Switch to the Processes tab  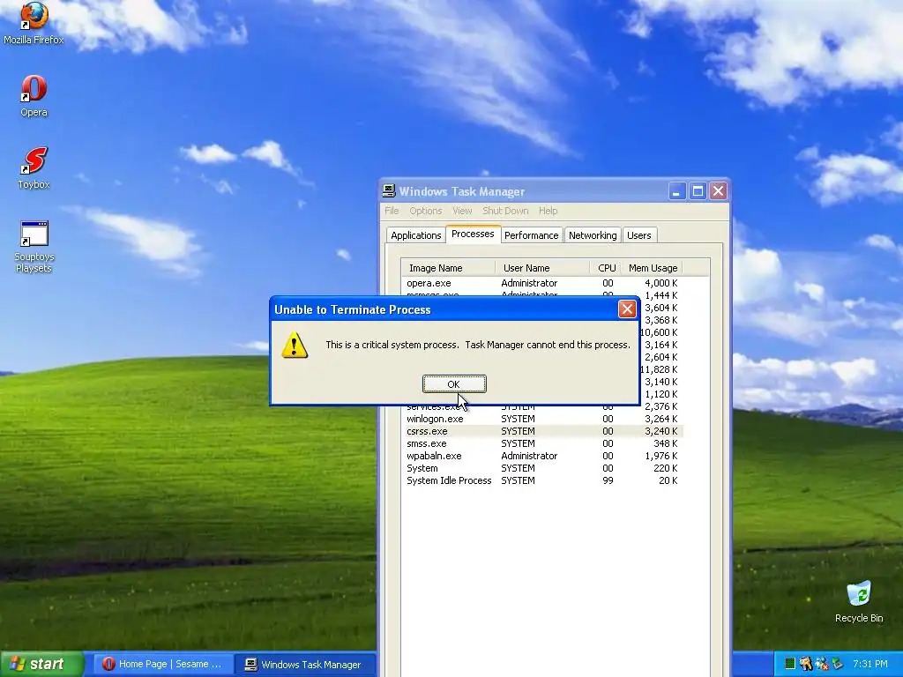point(473,234)
